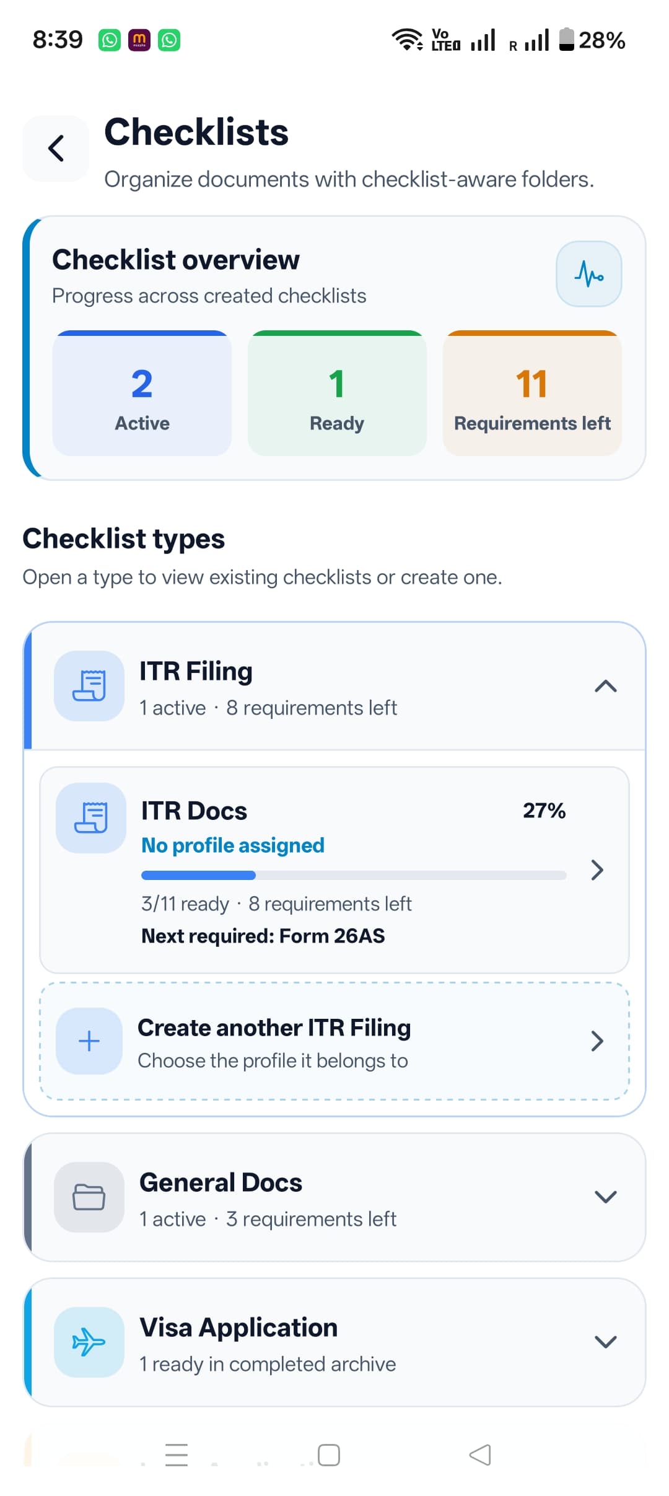
Task: Tap the Android home square button
Action: tap(329, 1454)
